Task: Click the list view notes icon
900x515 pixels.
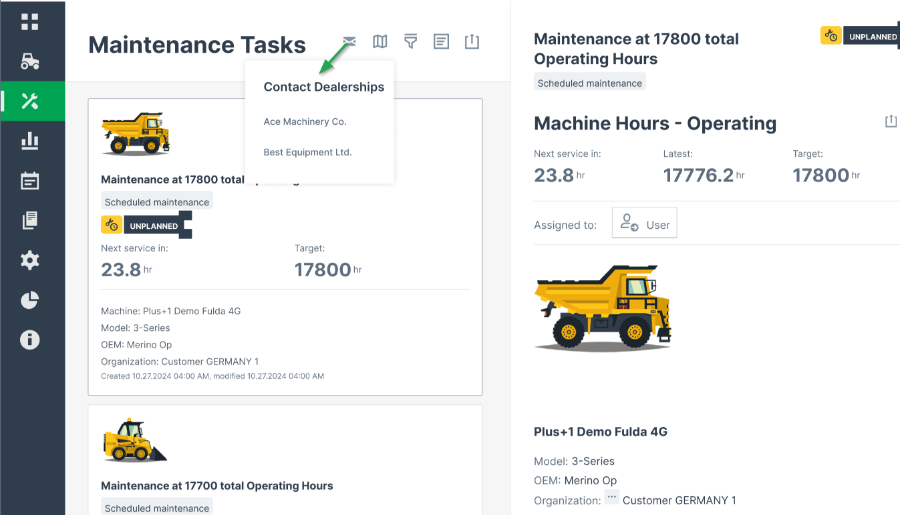Action: [441, 42]
